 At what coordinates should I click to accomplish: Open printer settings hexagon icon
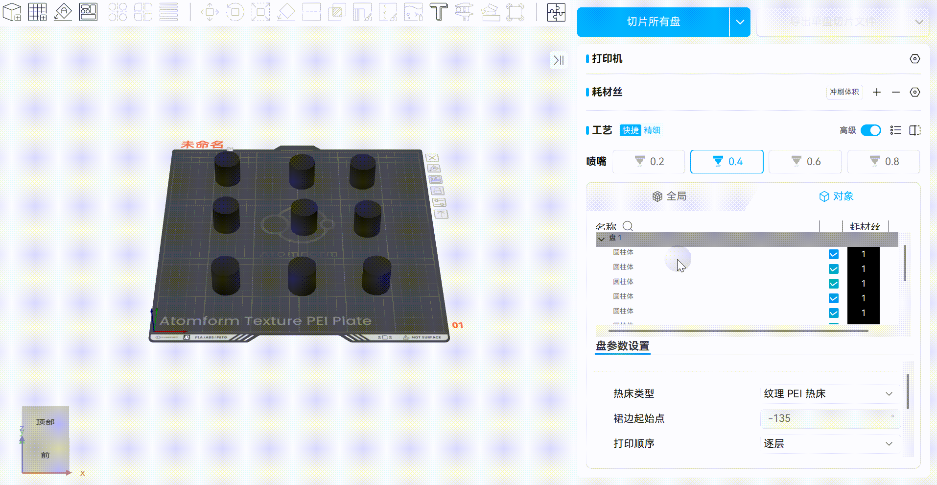(x=914, y=59)
